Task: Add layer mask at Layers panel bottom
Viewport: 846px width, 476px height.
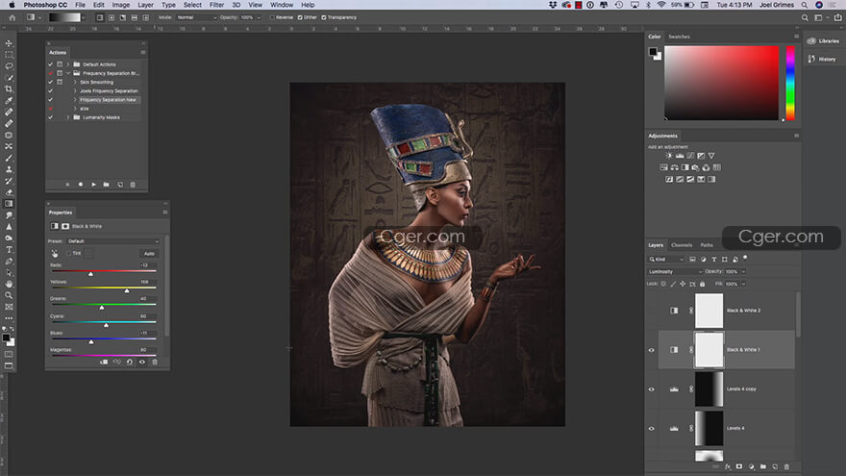Action: click(739, 466)
